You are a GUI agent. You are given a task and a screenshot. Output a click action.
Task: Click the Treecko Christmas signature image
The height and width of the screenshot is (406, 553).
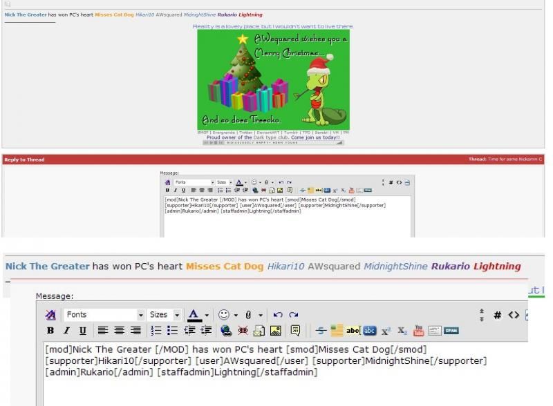273,79
